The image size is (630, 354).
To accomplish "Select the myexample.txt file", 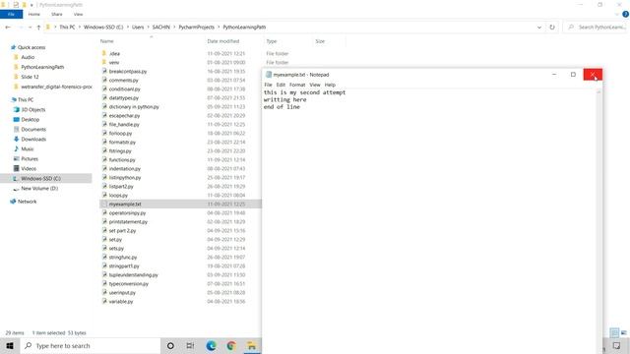I will 125,204.
